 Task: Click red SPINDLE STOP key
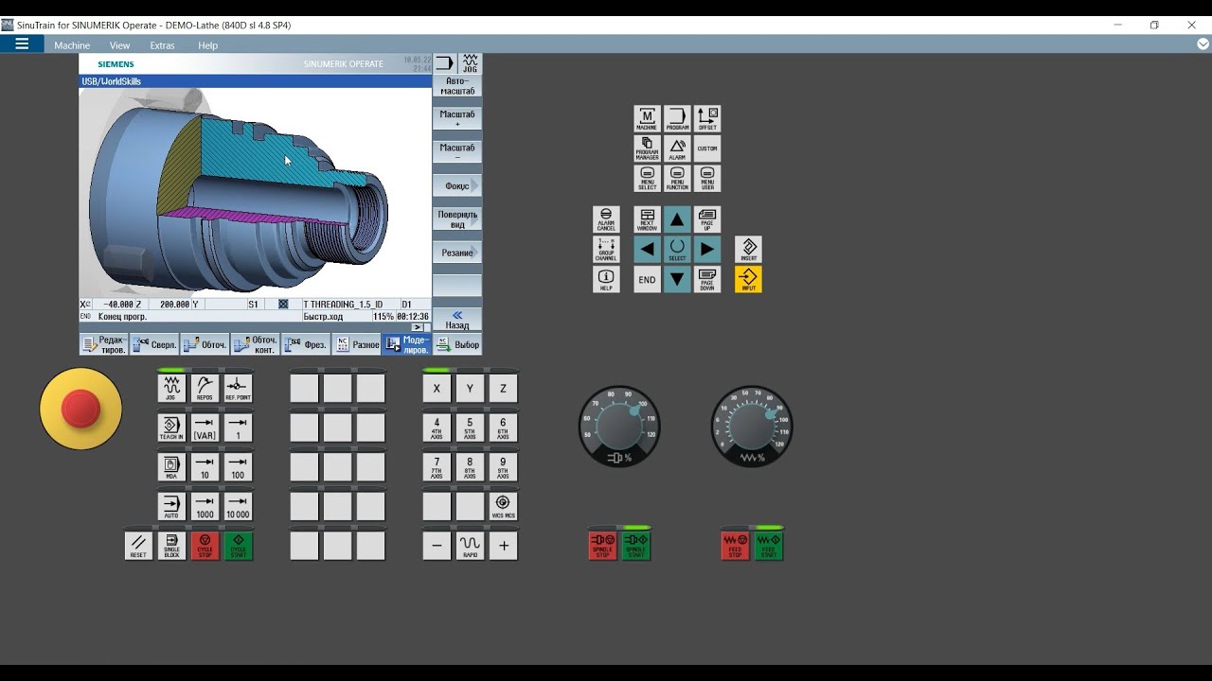602,546
